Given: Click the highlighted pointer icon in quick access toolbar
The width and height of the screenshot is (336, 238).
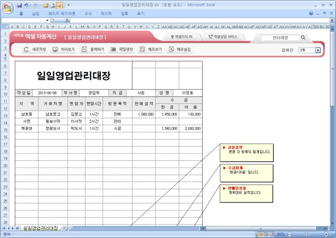Looking at the screenshot, I should pyautogui.click(x=59, y=5).
